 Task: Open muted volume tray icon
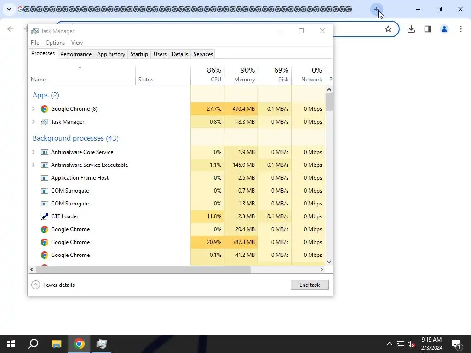tap(411, 344)
